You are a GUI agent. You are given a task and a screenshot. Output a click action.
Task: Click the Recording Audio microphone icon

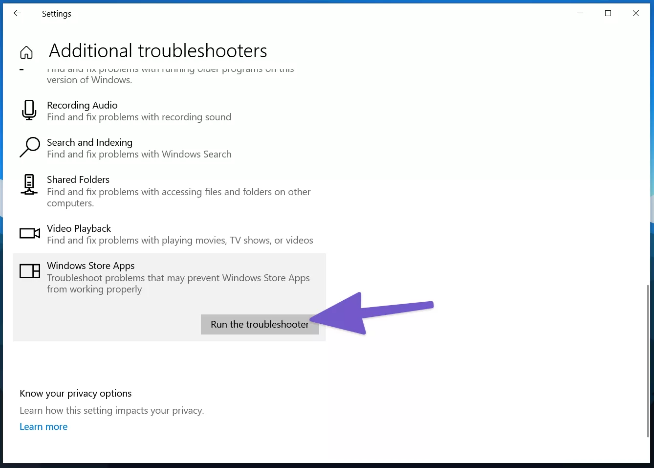[29, 110]
